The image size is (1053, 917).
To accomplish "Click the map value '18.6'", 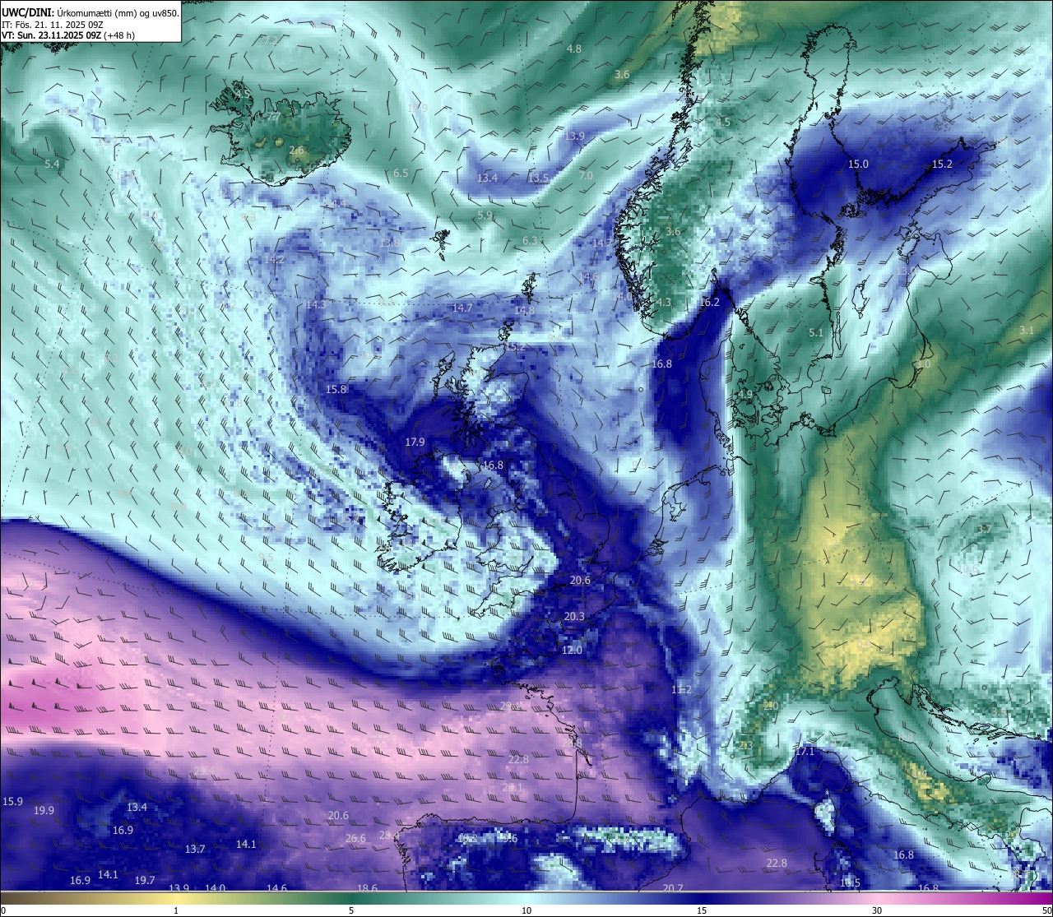I will point(368,888).
